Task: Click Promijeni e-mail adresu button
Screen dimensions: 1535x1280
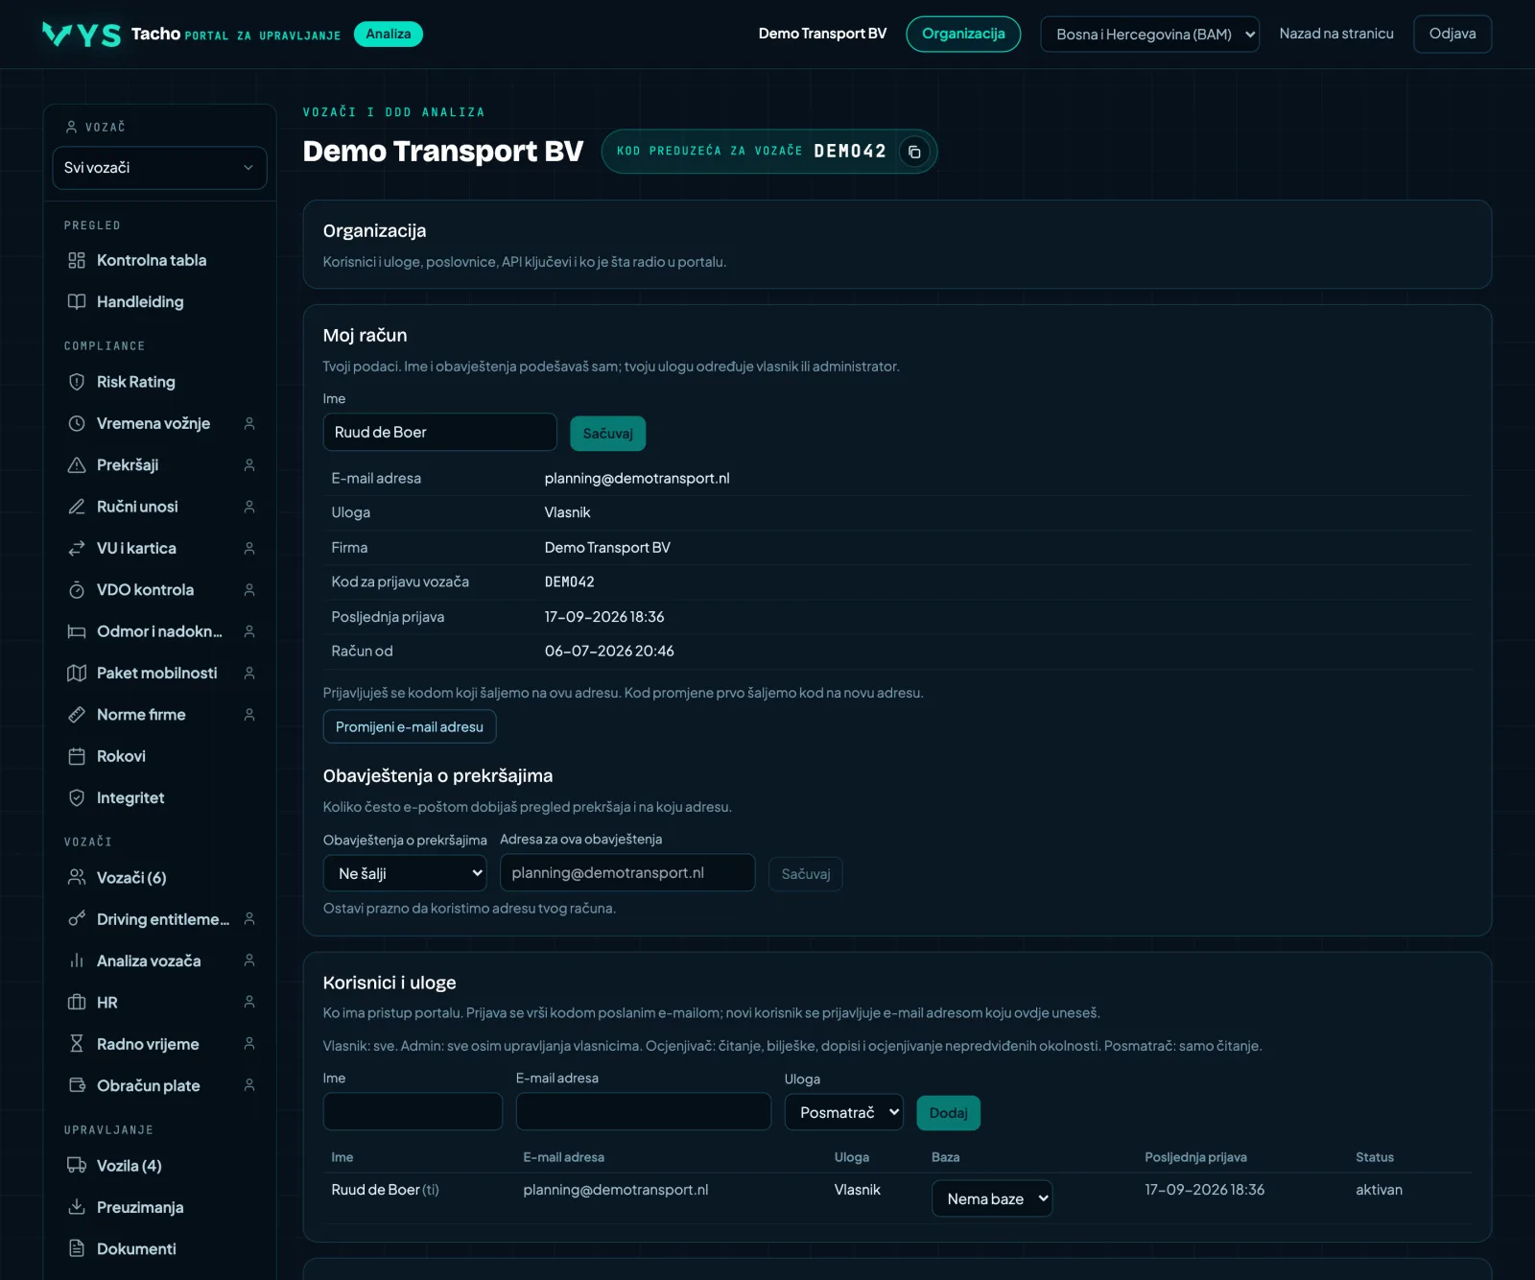Action: click(x=410, y=726)
